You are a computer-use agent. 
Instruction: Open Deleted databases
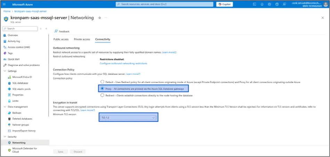(22, 119)
